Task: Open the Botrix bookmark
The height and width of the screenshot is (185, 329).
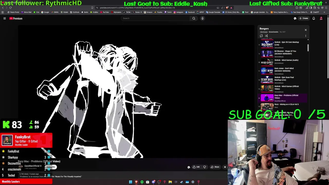Action: tap(85, 12)
